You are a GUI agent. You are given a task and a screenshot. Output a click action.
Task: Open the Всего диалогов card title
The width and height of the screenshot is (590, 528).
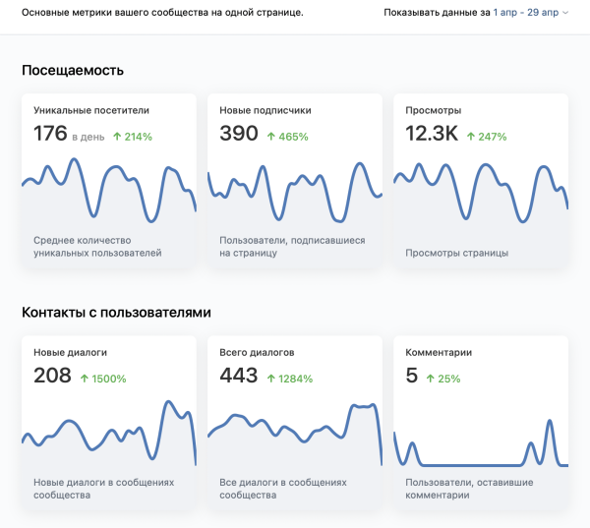tap(257, 352)
